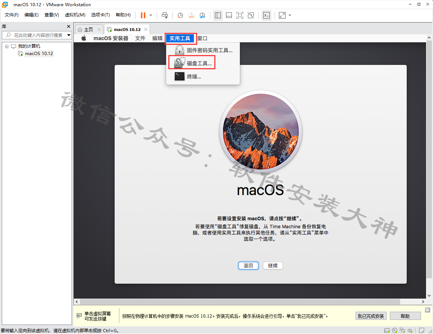Open the 窗口 menu

[x=202, y=38]
